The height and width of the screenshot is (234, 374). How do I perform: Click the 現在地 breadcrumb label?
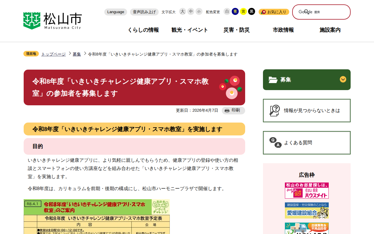pyautogui.click(x=31, y=54)
